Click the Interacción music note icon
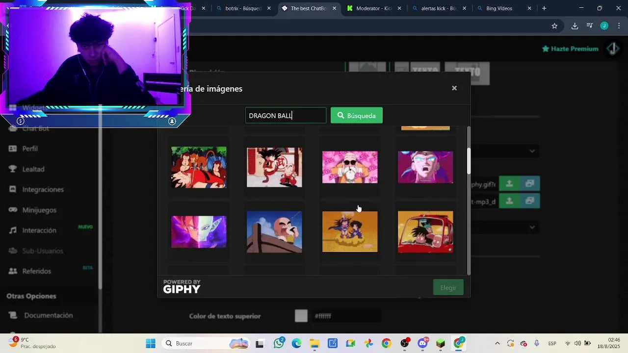This screenshot has height=353, width=628. pos(13,230)
